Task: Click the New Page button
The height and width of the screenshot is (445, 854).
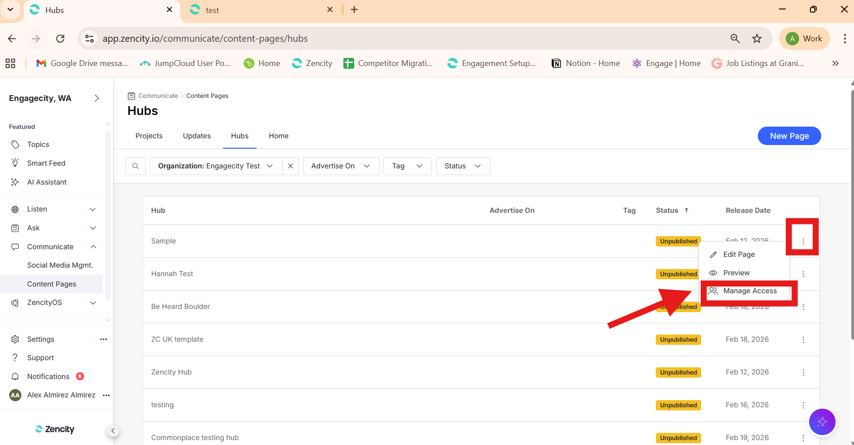Action: pos(789,136)
